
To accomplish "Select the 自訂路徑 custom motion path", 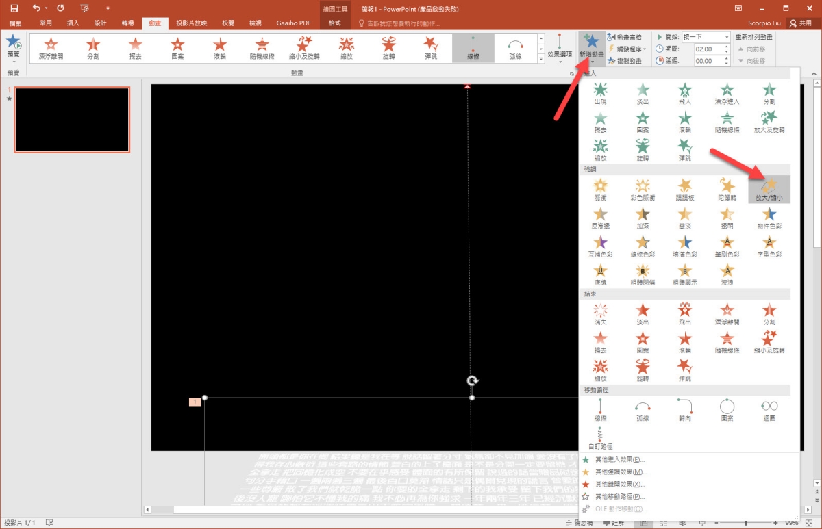I will 600,439.
